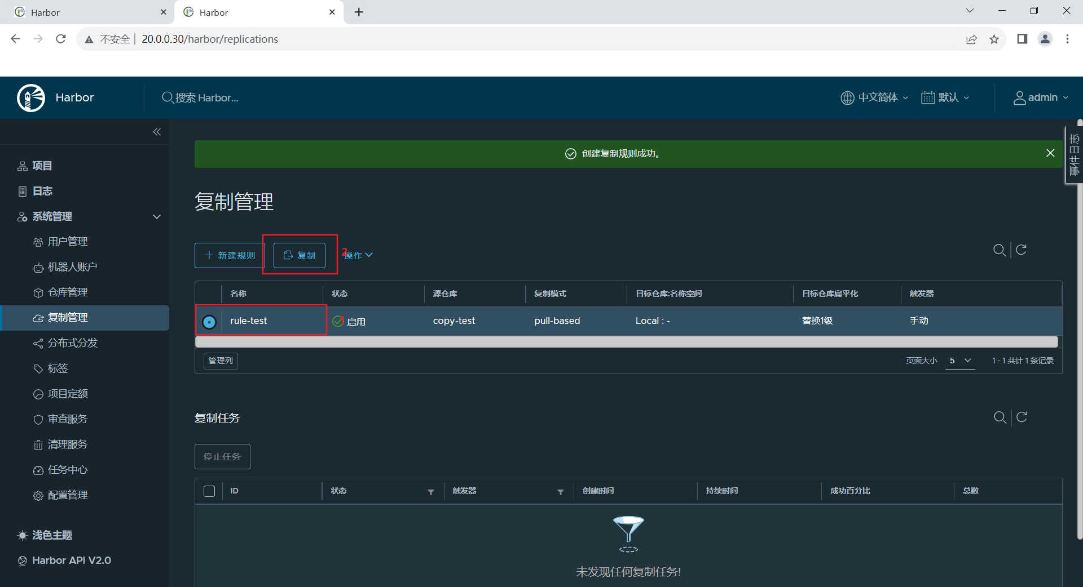Open new browser tab

(x=359, y=12)
